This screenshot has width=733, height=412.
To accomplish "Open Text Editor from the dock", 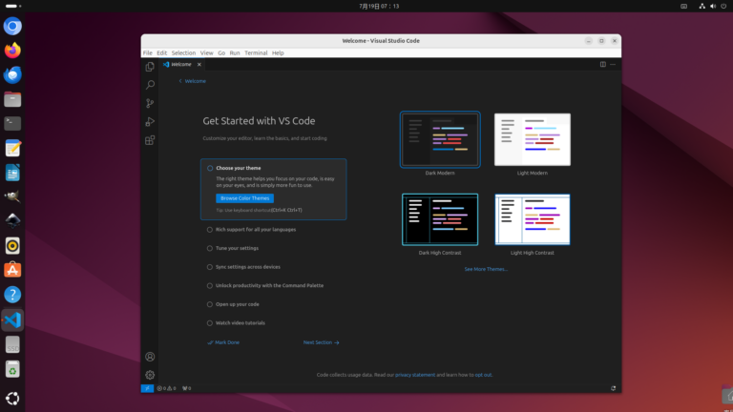I will click(x=12, y=148).
